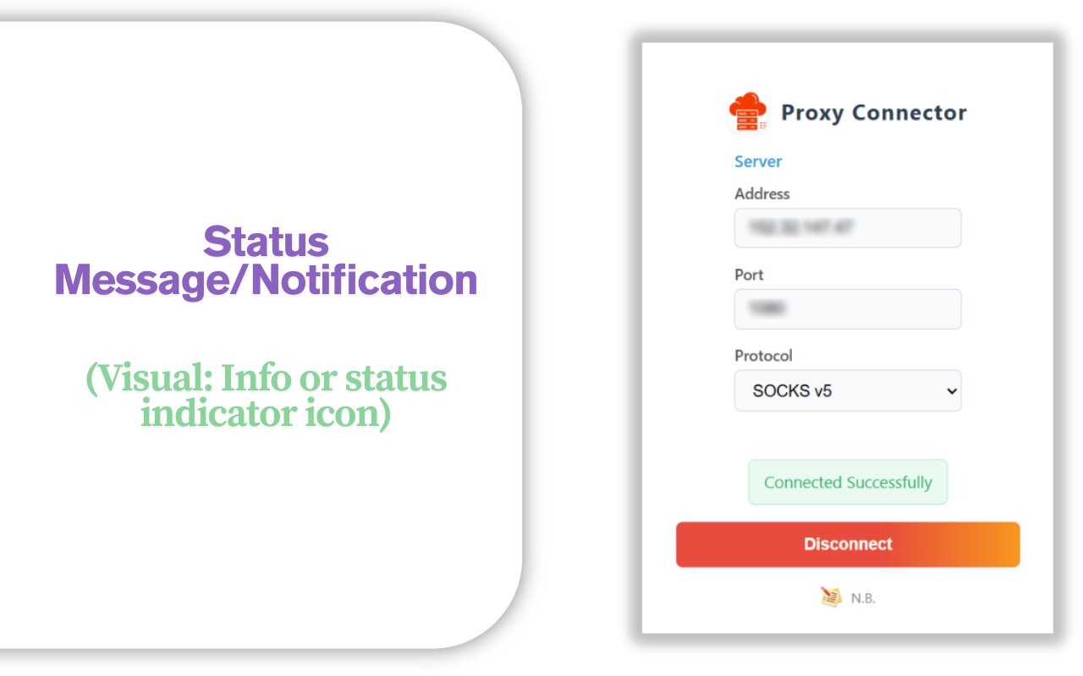The width and height of the screenshot is (1083, 676).
Task: Open the Protocol dropdown
Action: coord(848,390)
